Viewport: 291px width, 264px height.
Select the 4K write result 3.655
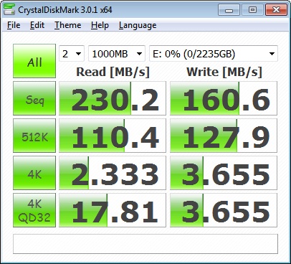click(224, 173)
